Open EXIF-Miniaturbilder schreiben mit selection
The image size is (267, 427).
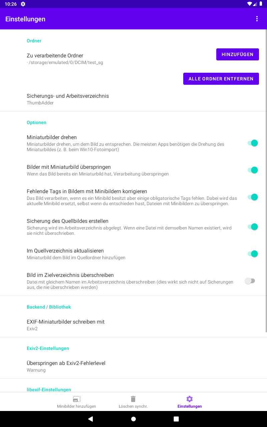(x=66, y=325)
